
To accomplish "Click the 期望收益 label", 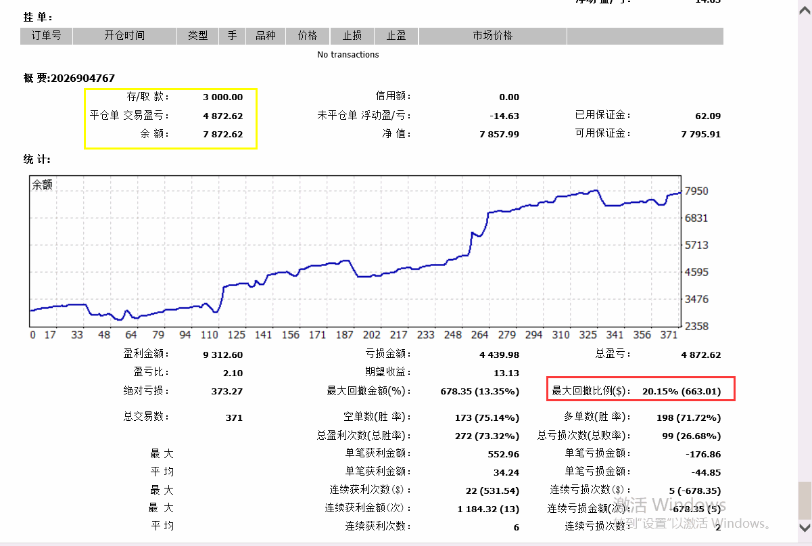I will 387,372.
